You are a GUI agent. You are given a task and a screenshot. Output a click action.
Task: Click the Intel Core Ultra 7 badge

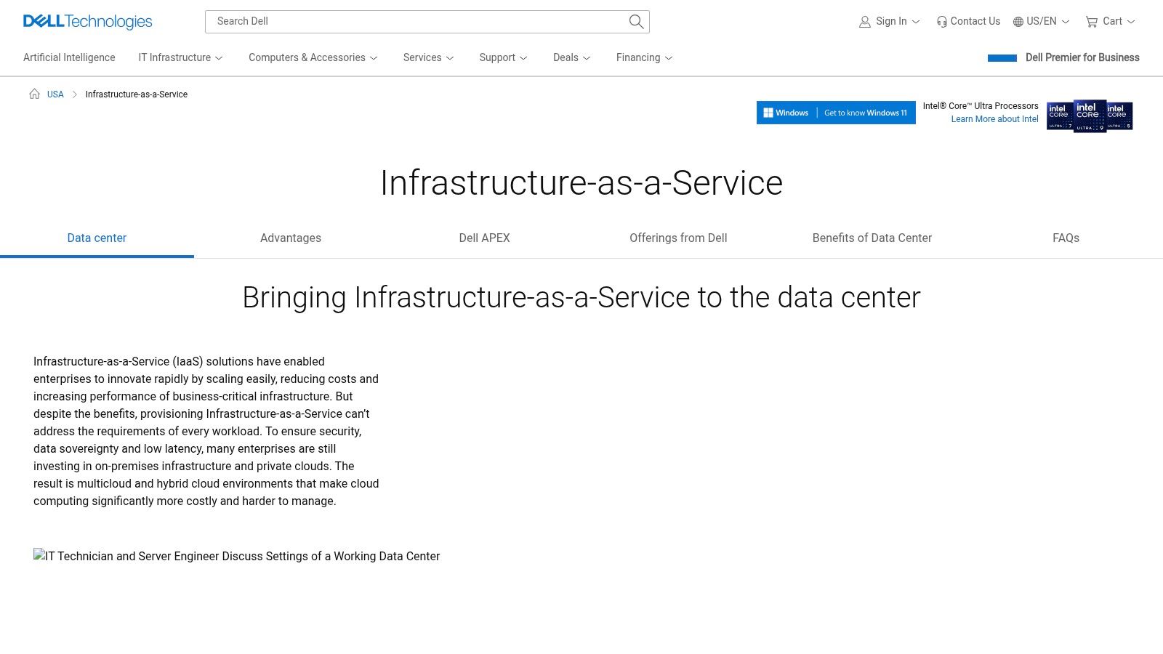(1061, 116)
